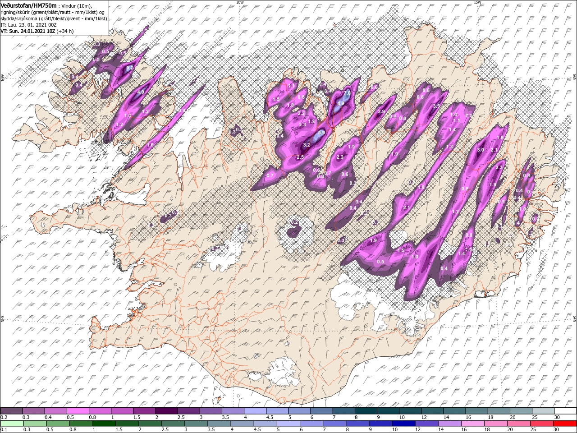Click the 0.2 value over the central glacier

[293, 222]
